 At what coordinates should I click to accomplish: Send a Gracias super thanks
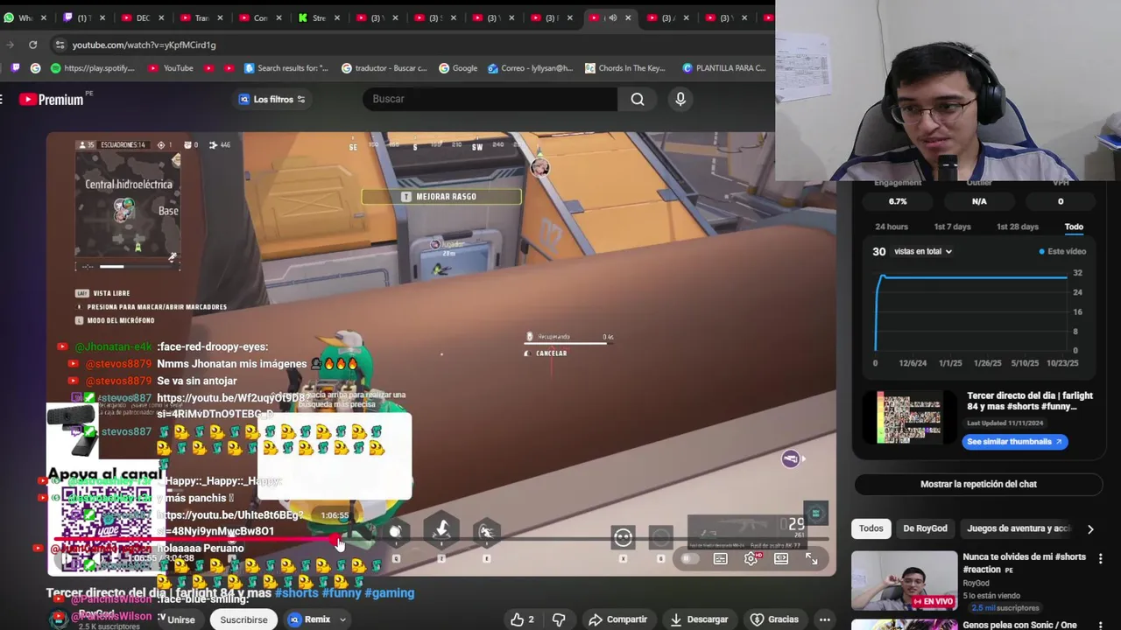tap(774, 619)
